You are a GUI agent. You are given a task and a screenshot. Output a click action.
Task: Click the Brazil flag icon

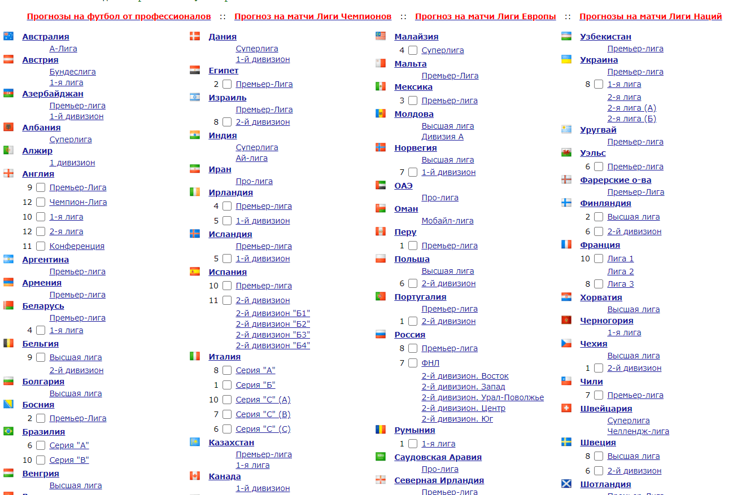[8, 431]
